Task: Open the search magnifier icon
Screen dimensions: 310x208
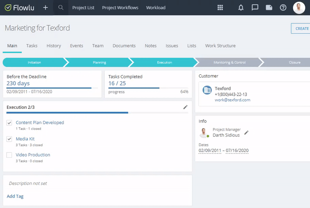Action: coord(61,7)
